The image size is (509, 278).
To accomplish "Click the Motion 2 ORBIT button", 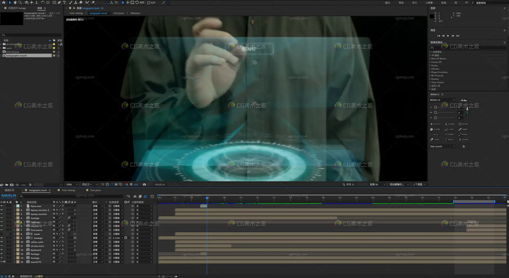I will (449, 134).
